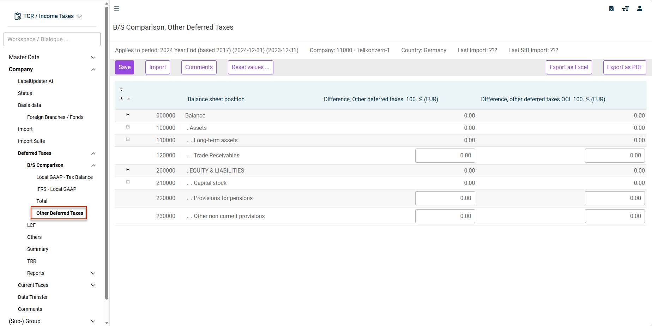Click the Save button
The height and width of the screenshot is (326, 652).
point(125,67)
